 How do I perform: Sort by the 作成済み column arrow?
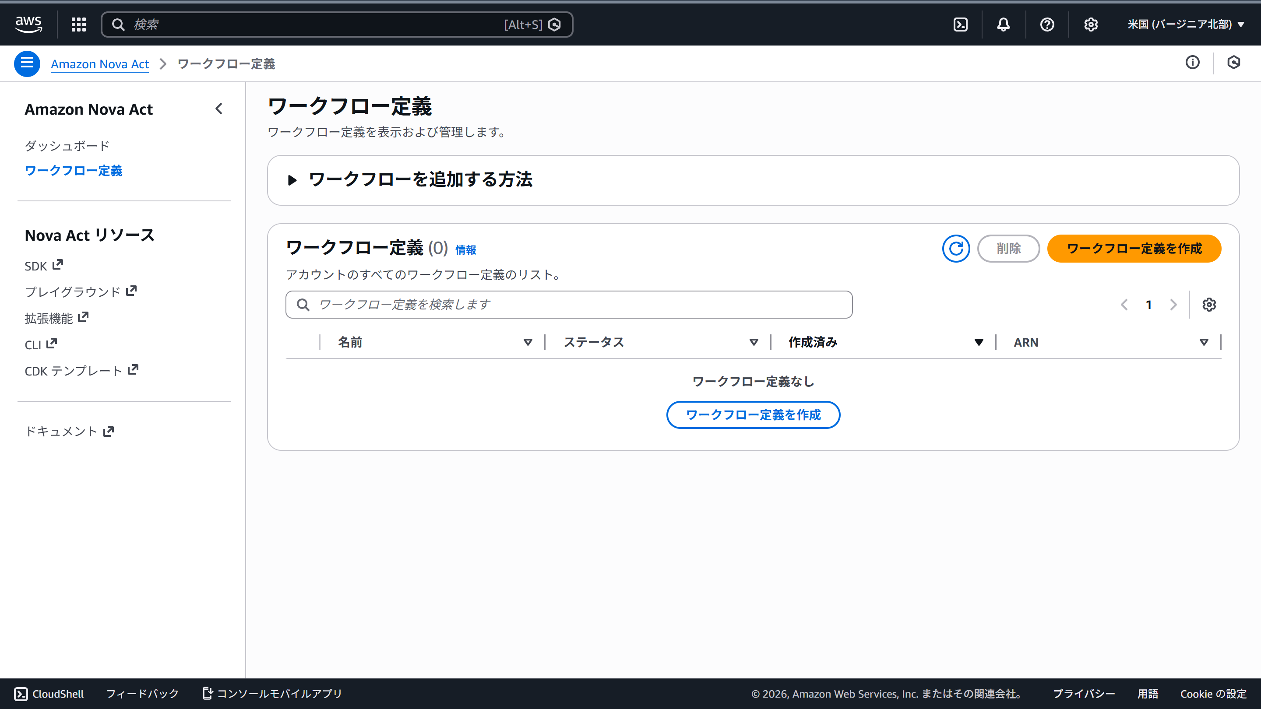(979, 343)
